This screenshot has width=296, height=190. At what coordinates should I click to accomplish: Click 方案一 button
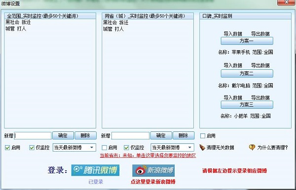coord(247,41)
